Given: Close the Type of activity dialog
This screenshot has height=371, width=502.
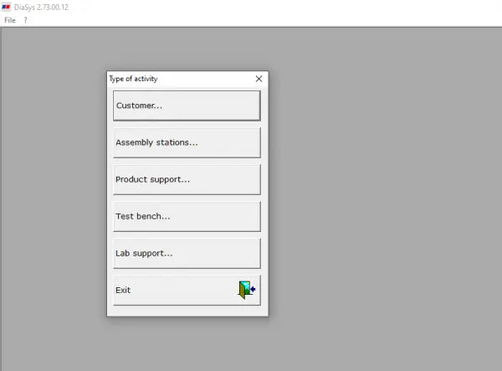Looking at the screenshot, I should 259,79.
